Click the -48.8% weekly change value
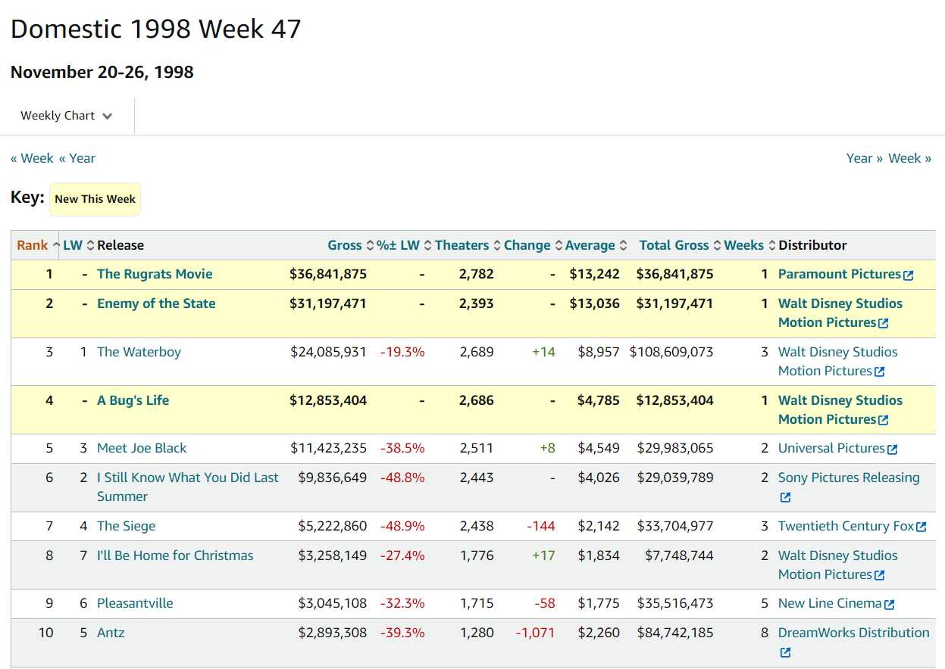 click(x=402, y=478)
